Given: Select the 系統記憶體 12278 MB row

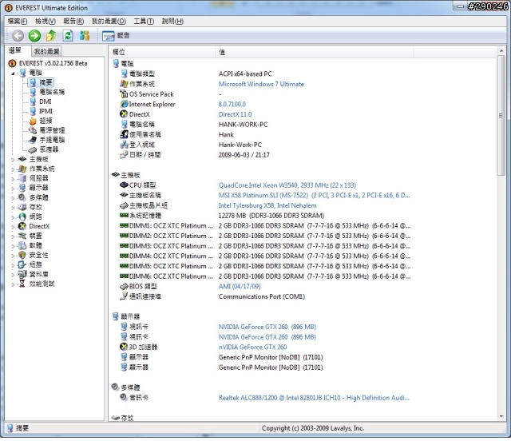Looking at the screenshot, I should [x=222, y=215].
